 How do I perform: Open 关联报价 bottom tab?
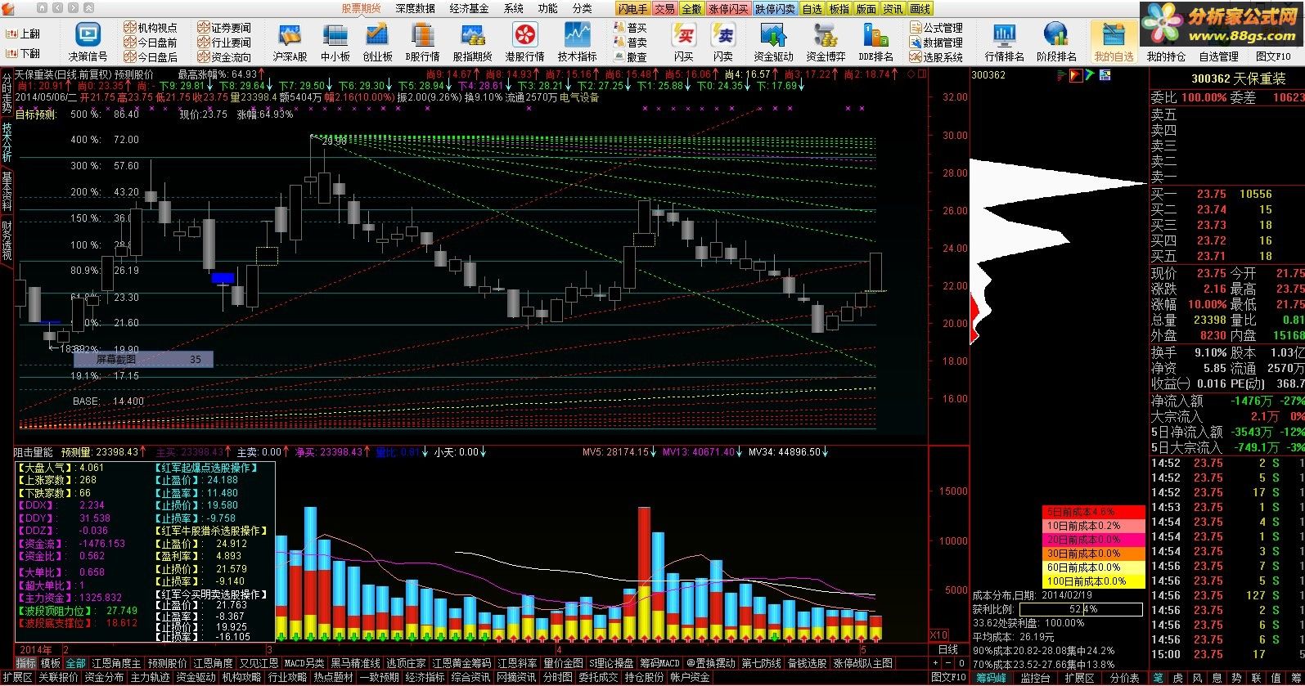[x=58, y=678]
